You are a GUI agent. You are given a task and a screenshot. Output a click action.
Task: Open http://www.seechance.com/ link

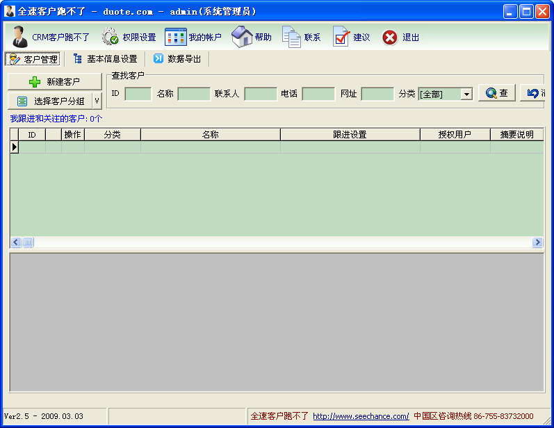[x=361, y=416]
